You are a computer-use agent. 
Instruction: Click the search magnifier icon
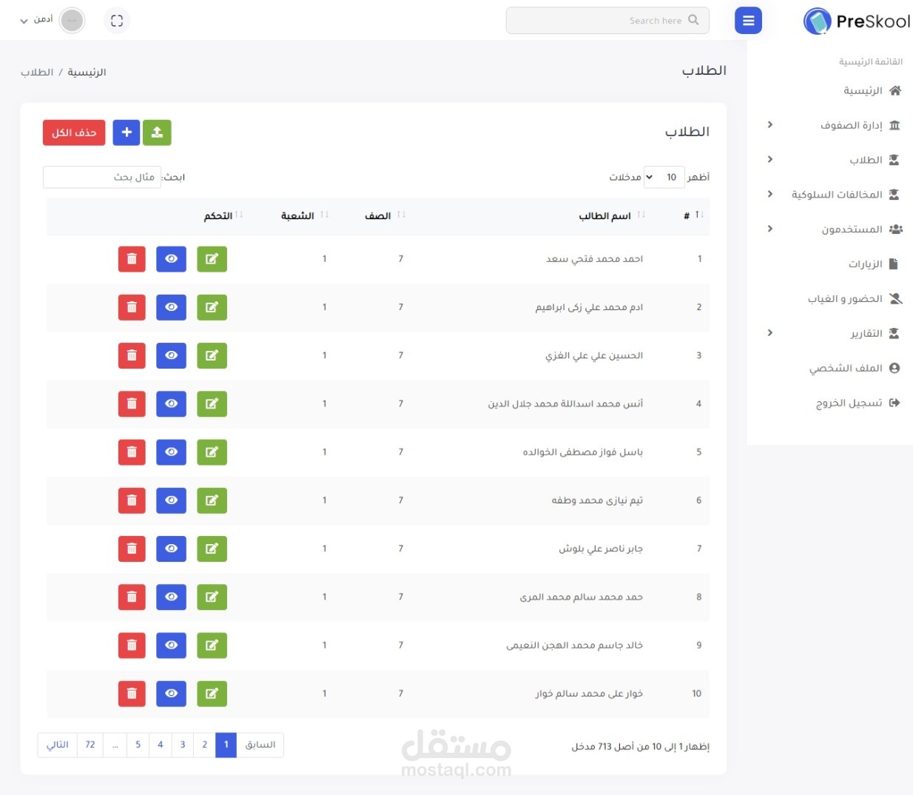click(693, 20)
